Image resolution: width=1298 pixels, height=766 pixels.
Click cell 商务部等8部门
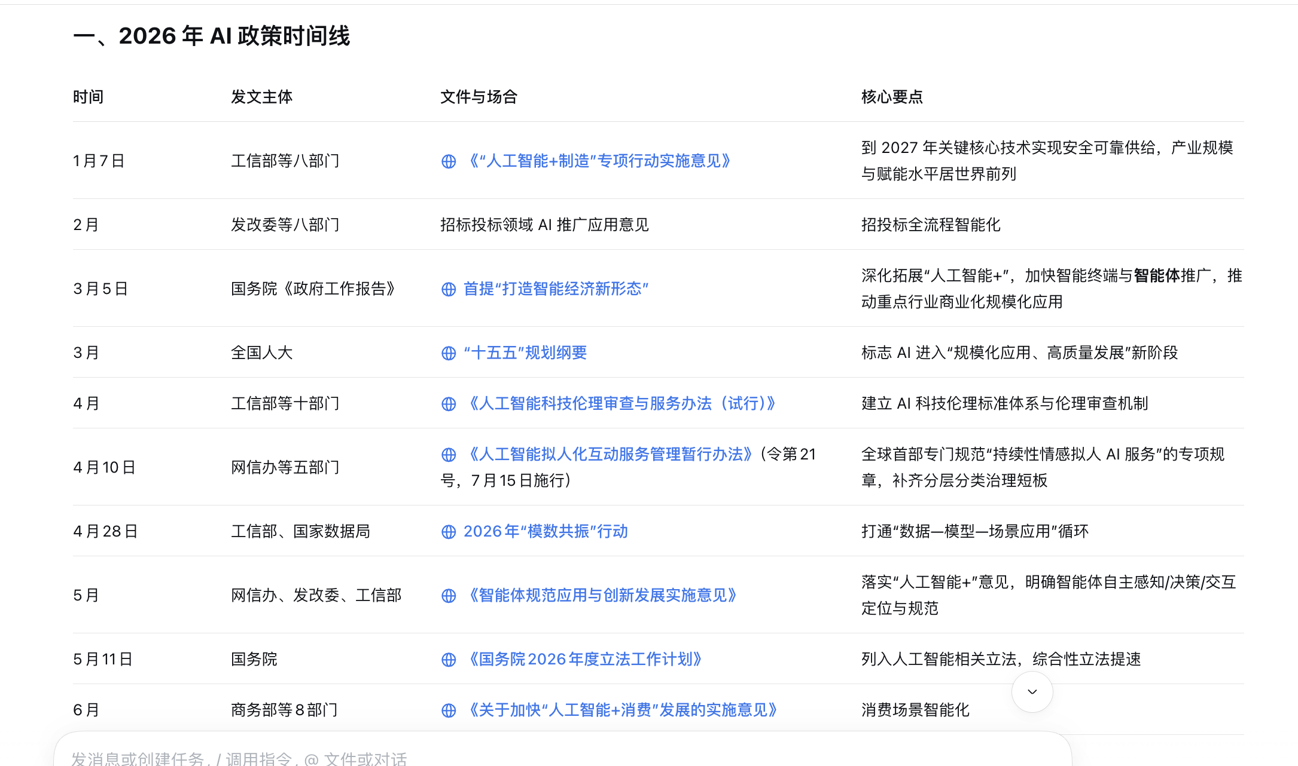(285, 710)
